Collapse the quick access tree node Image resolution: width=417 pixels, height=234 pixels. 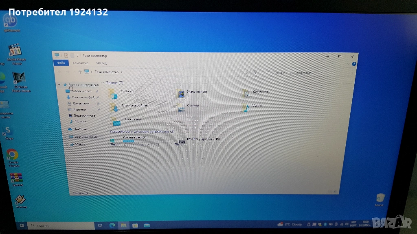click(59, 85)
